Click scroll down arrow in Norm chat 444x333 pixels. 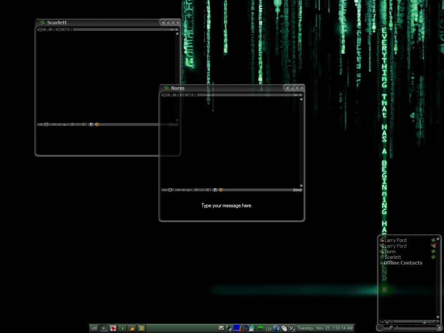301,186
